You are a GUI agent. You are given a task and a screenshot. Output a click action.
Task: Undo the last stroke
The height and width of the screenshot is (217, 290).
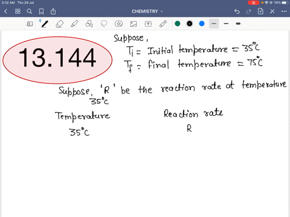click(237, 11)
